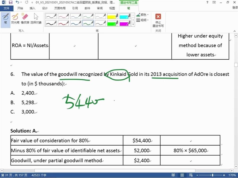Undo the last action
Screen dimensions: 238x178
point(17,2)
